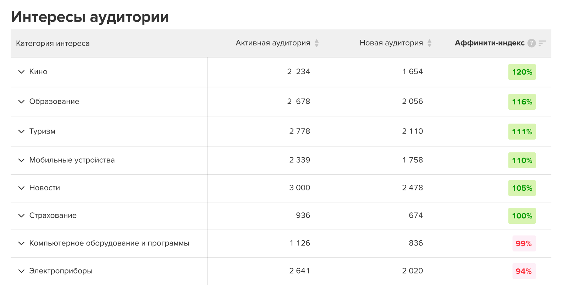Expand the Туризм category chevron

[x=21, y=131]
